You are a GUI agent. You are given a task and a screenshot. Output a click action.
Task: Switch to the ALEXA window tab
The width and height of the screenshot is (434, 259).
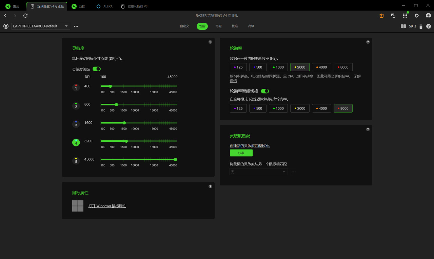pos(105,6)
